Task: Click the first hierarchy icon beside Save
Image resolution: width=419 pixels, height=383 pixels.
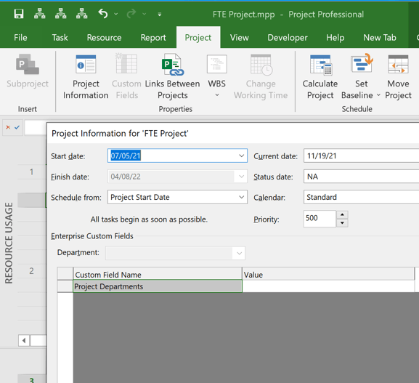Action: tap(39, 14)
